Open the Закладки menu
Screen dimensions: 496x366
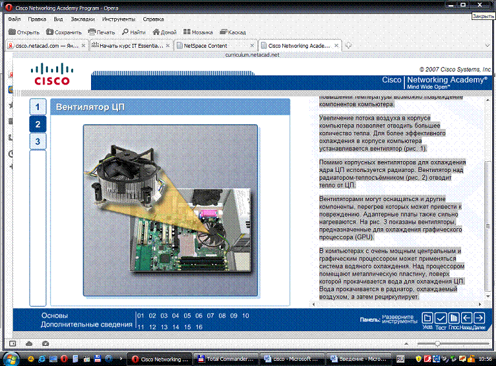point(82,19)
